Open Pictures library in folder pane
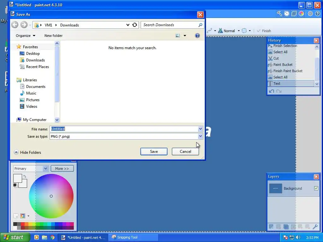This screenshot has width=323, height=242. pos(32,100)
